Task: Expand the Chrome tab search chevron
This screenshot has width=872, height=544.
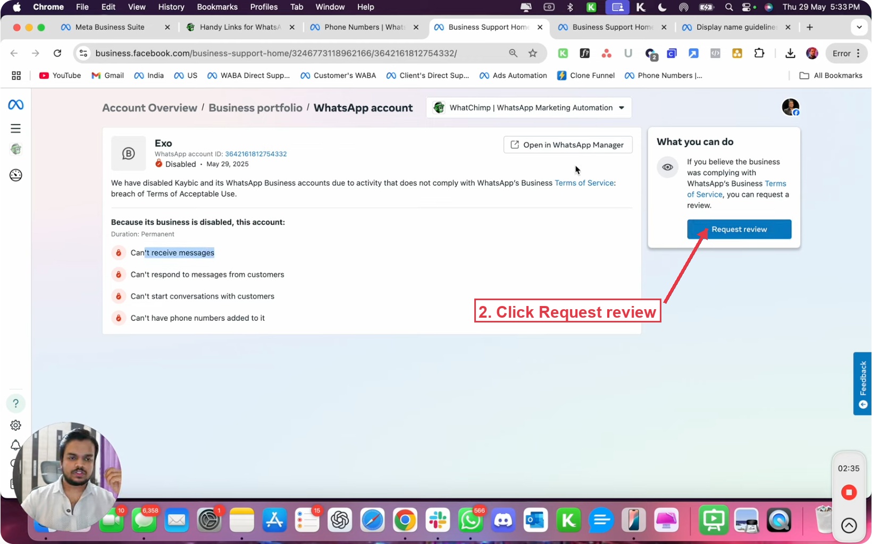Action: [x=859, y=27]
